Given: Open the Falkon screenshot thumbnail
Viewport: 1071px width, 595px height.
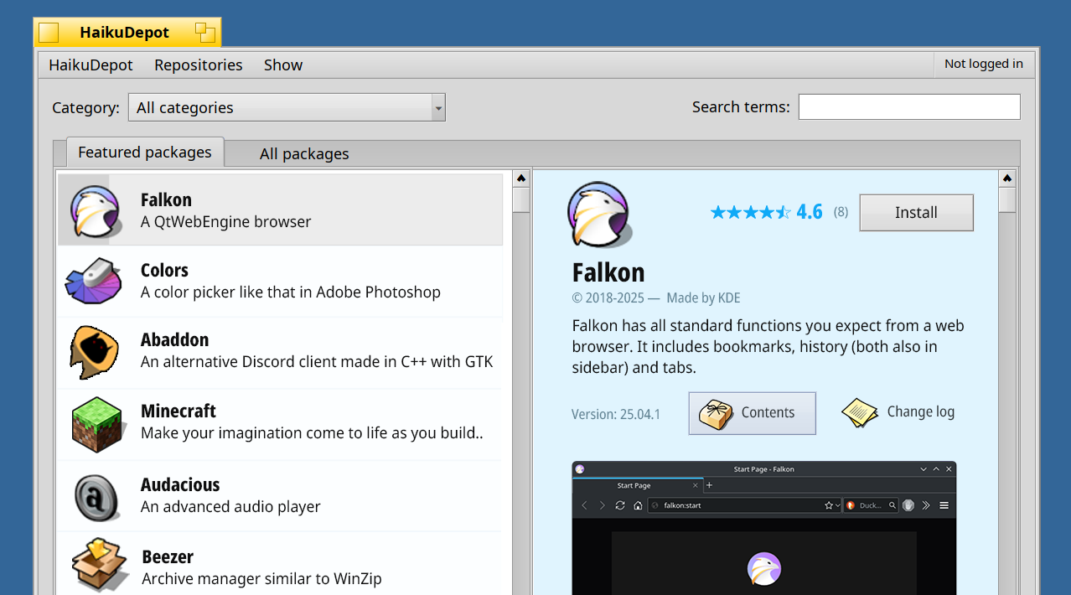Looking at the screenshot, I should coord(764,528).
